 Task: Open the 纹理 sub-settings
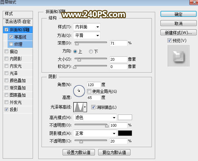pyautogui.click(x=18, y=44)
